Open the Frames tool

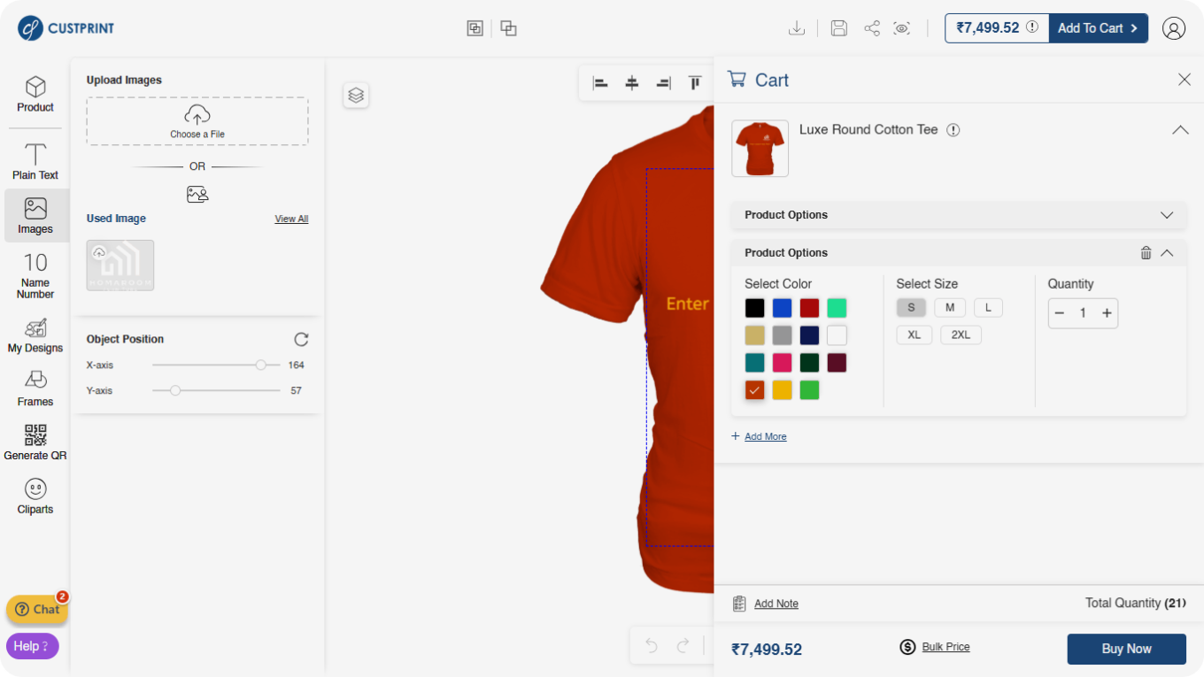[x=35, y=389]
